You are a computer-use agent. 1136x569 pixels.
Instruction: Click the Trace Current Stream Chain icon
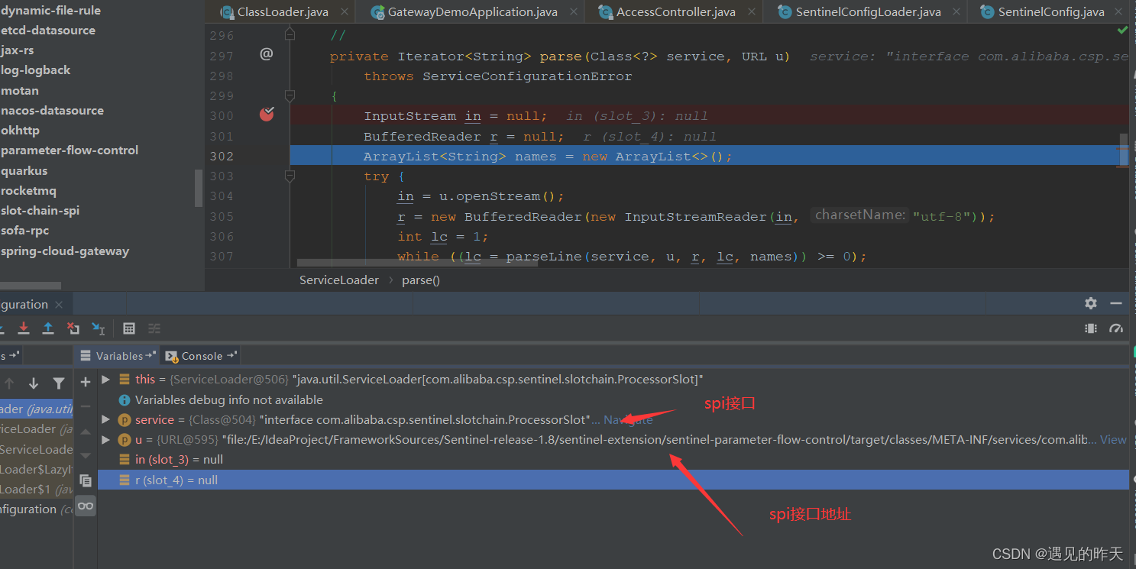point(154,328)
